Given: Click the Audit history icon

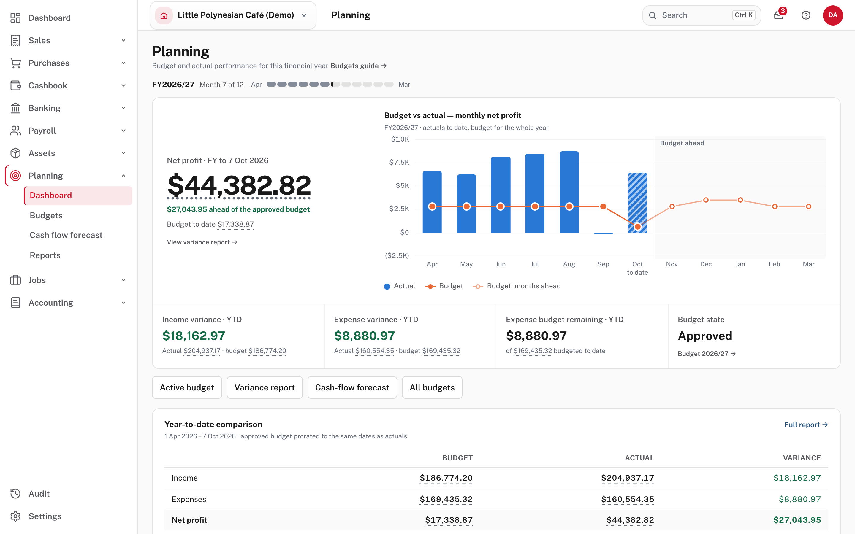Looking at the screenshot, I should [15, 494].
